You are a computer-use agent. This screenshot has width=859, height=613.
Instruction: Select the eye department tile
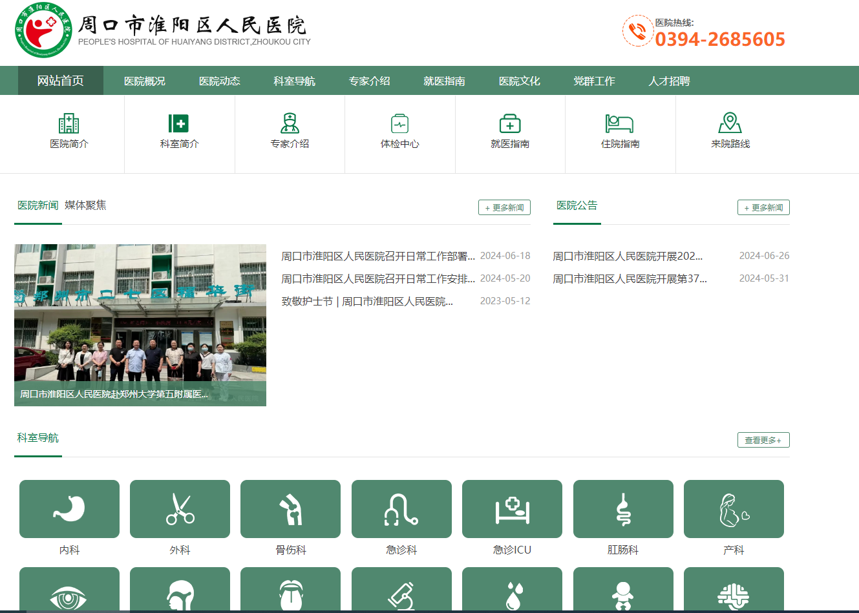[x=69, y=590]
